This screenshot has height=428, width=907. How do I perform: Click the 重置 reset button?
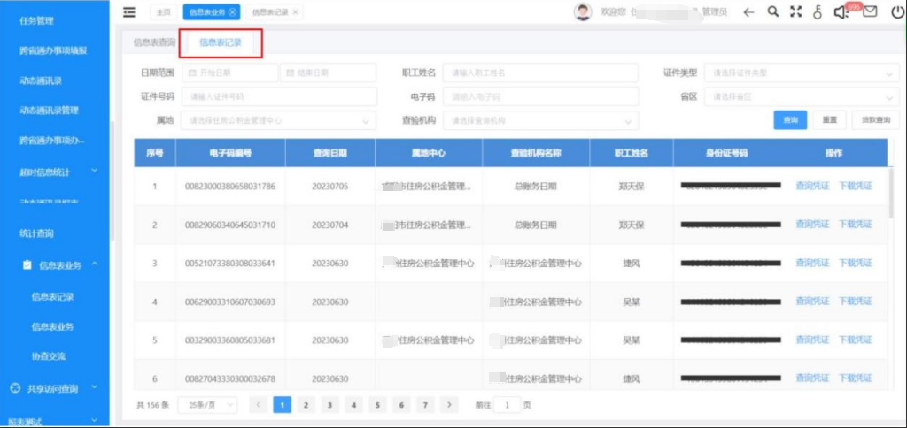[x=829, y=120]
